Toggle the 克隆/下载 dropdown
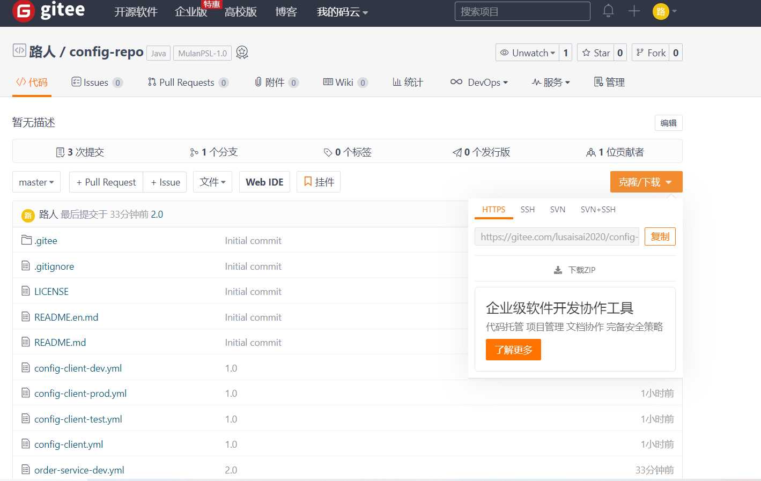 point(646,182)
